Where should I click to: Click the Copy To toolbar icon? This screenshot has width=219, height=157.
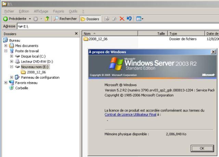pyautogui.click(x=114, y=18)
